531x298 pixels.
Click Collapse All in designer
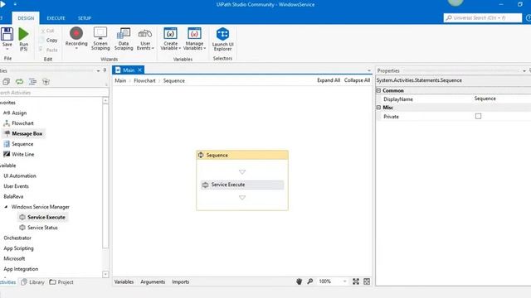[357, 80]
